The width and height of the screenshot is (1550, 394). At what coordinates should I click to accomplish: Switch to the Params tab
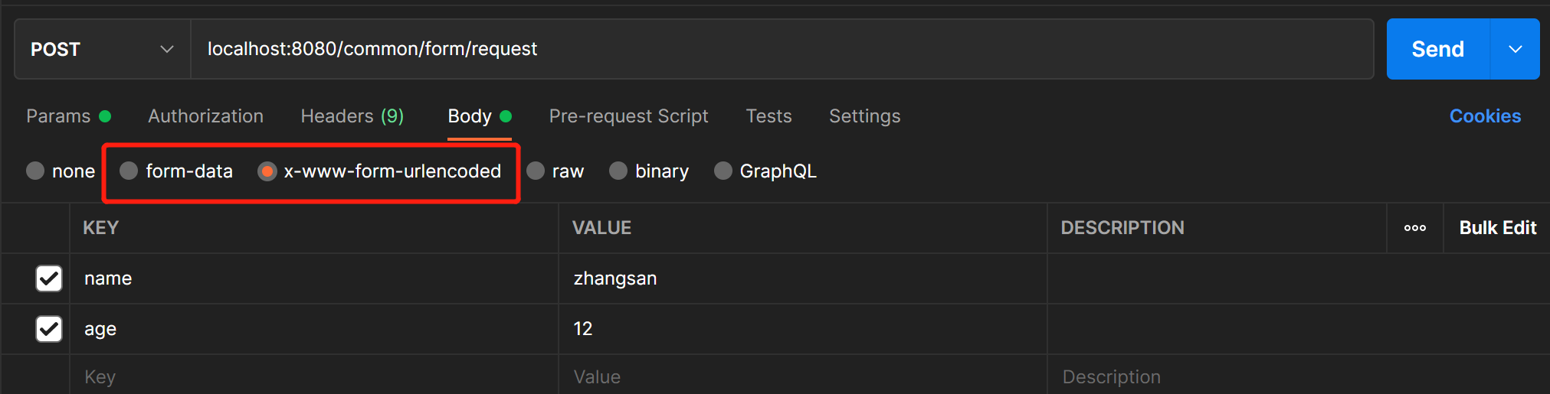click(x=59, y=116)
